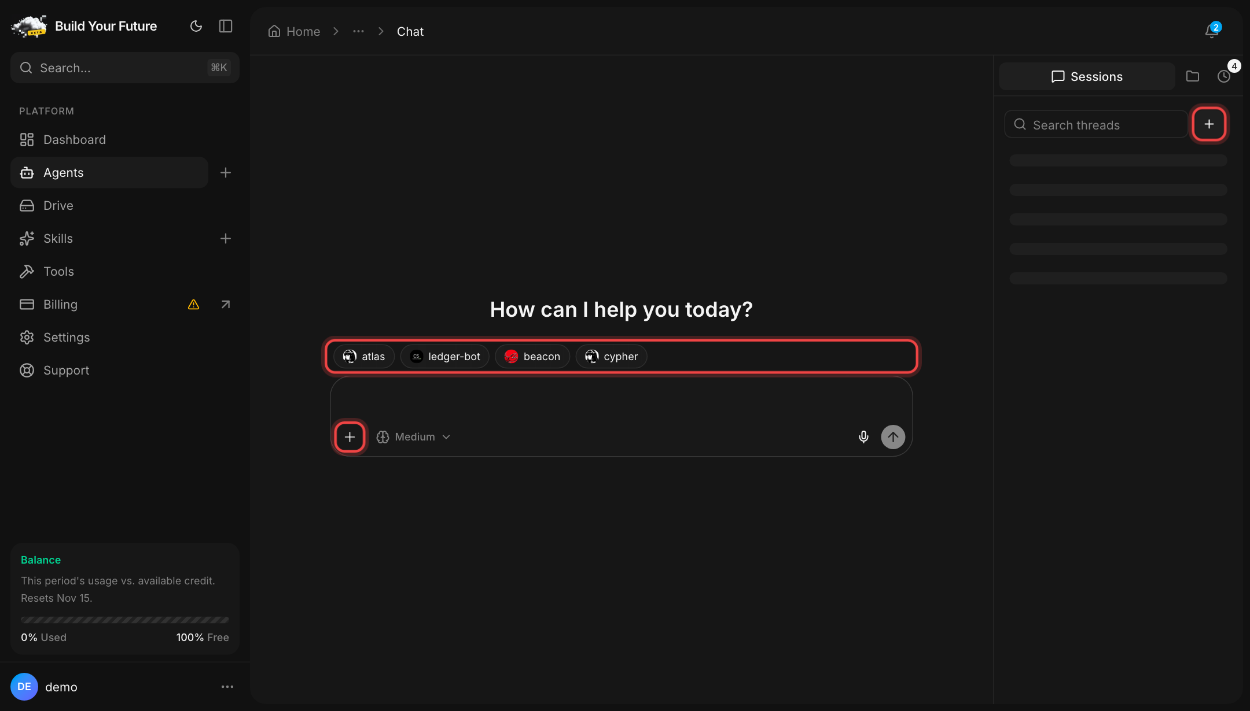1250x711 pixels.
Task: Expand the breadcrumb ellipsis
Action: 358,31
